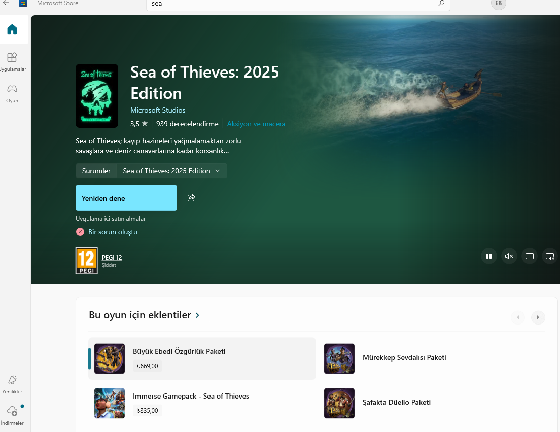Open the Microsoft Studios publisher link
Image resolution: width=560 pixels, height=432 pixels.
click(158, 110)
